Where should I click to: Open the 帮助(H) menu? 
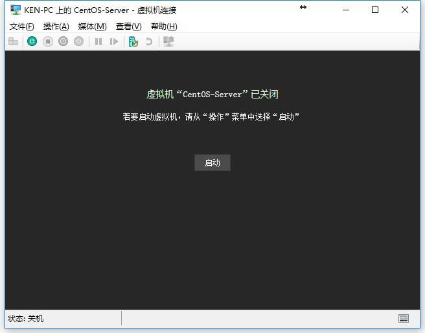pyautogui.click(x=164, y=27)
